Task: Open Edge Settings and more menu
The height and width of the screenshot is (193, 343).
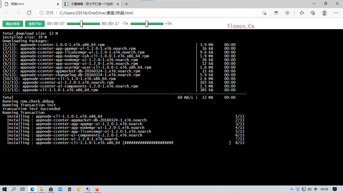Action: [x=336, y=13]
